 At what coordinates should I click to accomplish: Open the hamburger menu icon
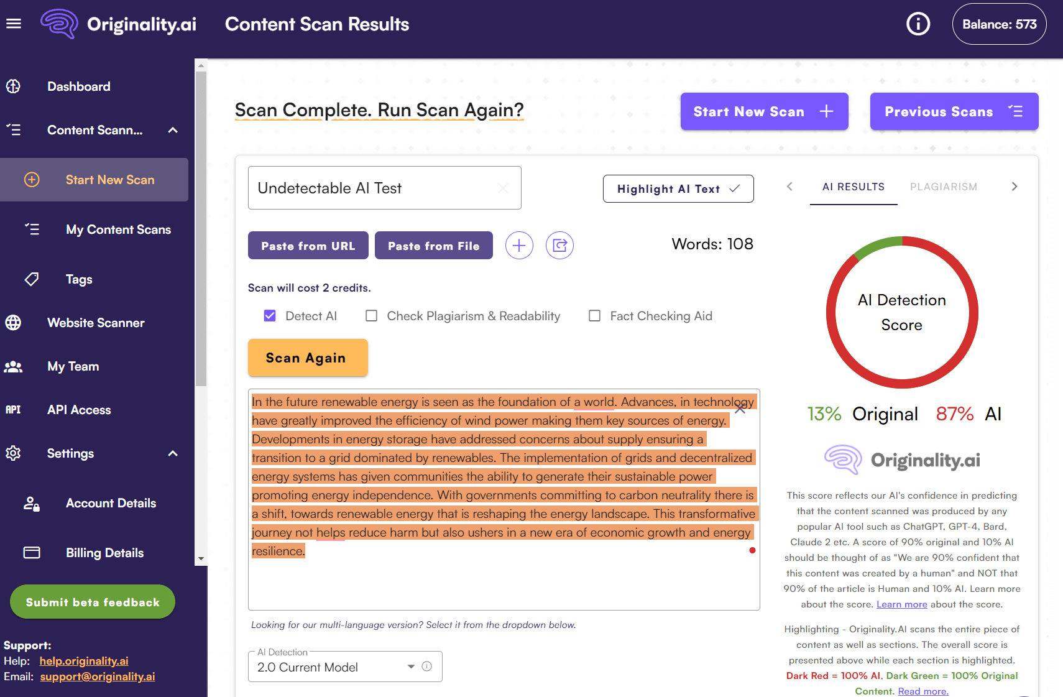pos(14,24)
